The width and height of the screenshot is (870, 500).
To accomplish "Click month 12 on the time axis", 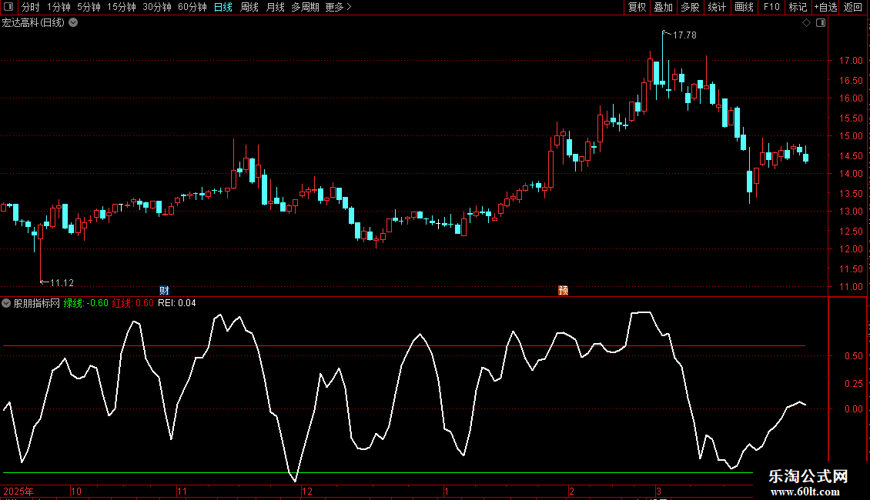I will pyautogui.click(x=307, y=491).
